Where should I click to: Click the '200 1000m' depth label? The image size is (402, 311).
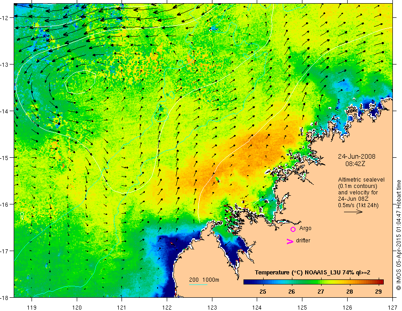(x=204, y=280)
